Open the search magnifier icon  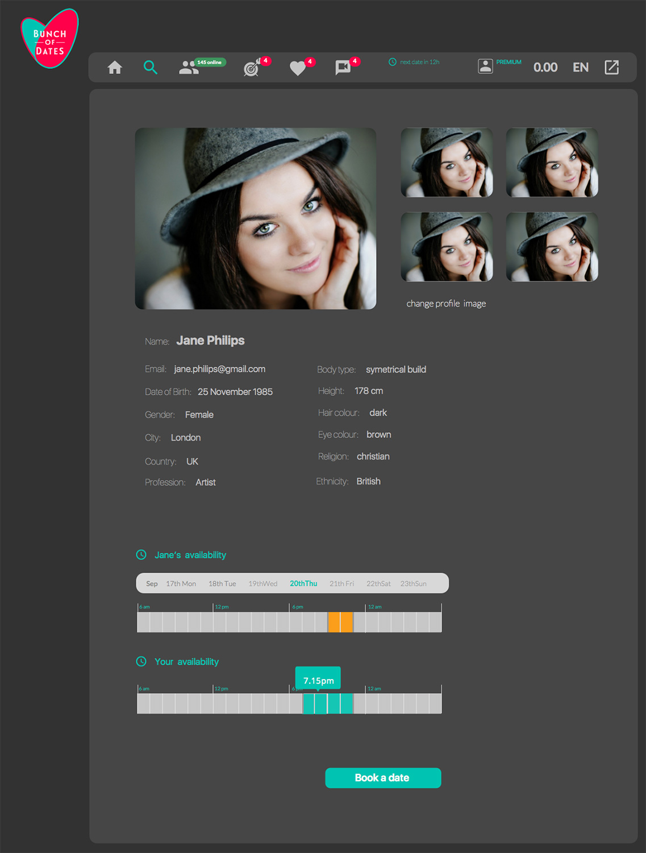(150, 68)
